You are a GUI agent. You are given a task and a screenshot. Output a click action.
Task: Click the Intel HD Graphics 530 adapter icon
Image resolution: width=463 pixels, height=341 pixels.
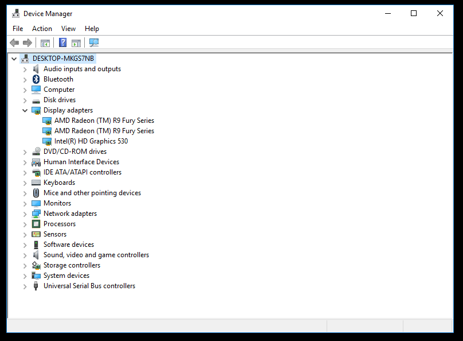pos(47,141)
